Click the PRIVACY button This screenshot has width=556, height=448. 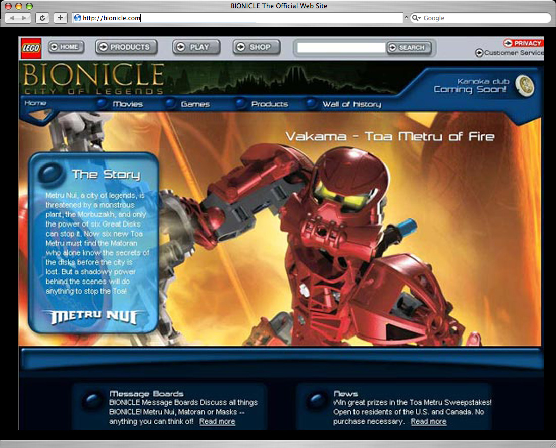coord(523,43)
